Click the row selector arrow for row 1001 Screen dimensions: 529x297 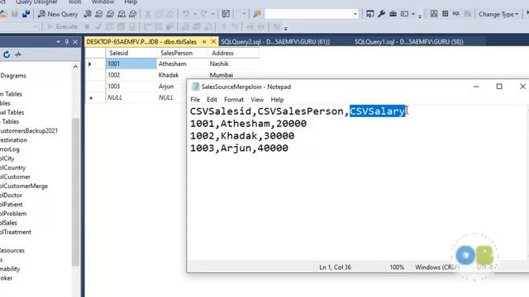pos(90,64)
